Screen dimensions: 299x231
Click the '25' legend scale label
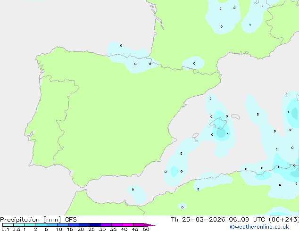(x=91, y=229)
